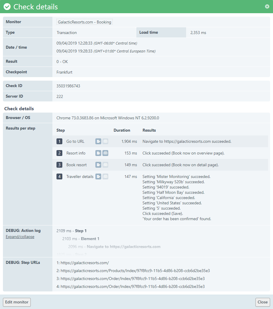Click the Central European Time date entry

[x=106, y=51]
